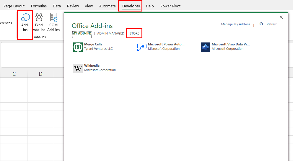Click the Refresh link text
The width and height of the screenshot is (293, 161).
click(x=272, y=24)
